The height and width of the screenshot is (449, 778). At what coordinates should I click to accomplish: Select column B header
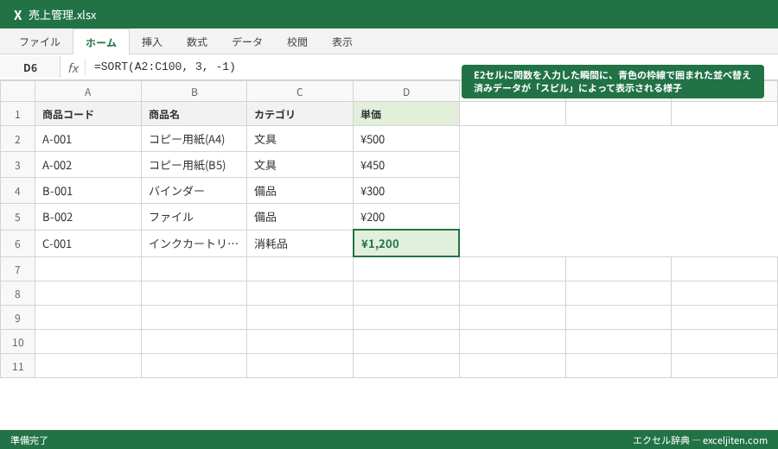(x=194, y=92)
